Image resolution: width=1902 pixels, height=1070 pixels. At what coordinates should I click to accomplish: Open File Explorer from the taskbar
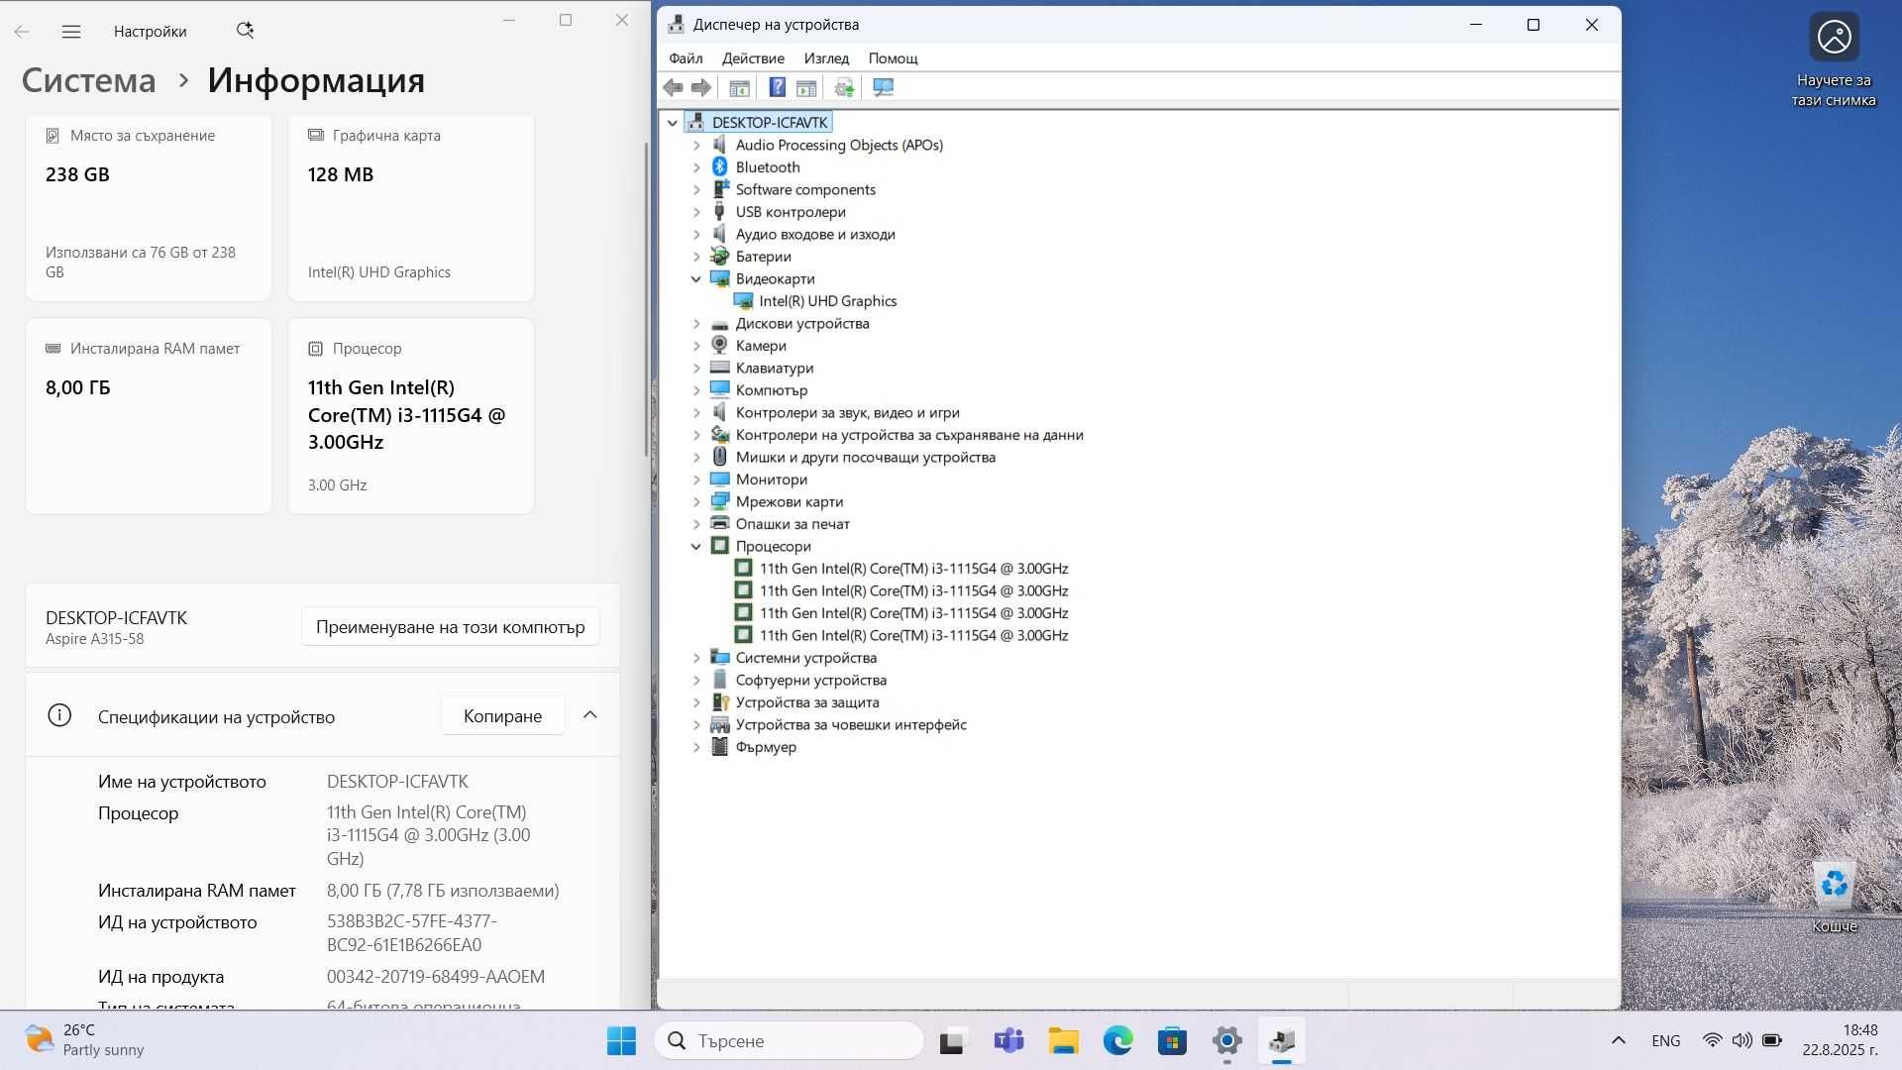(x=1064, y=1041)
